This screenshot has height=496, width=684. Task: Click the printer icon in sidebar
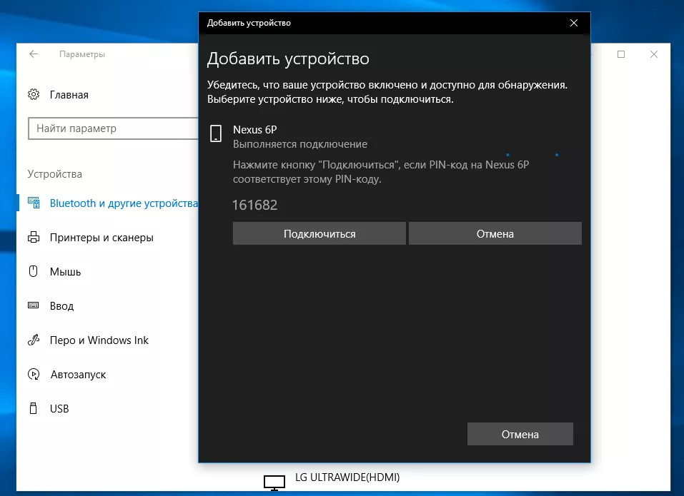[34, 238]
